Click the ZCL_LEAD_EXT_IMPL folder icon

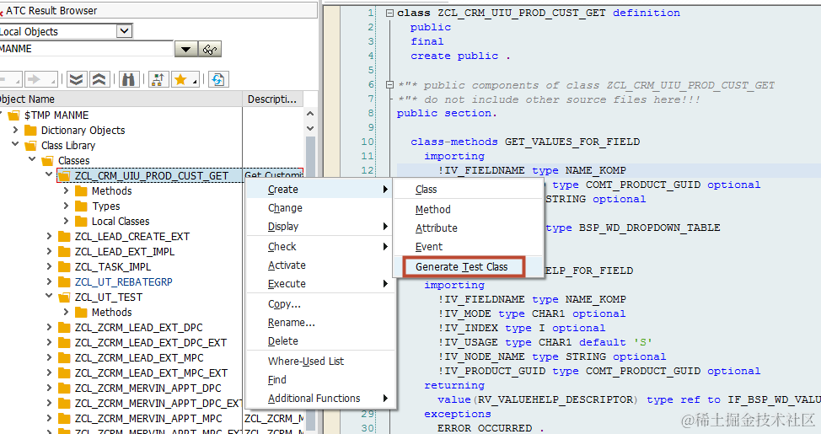coord(64,252)
